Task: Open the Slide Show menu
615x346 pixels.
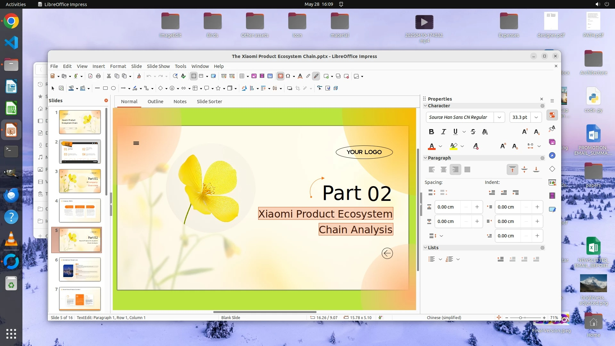Action: (x=158, y=66)
